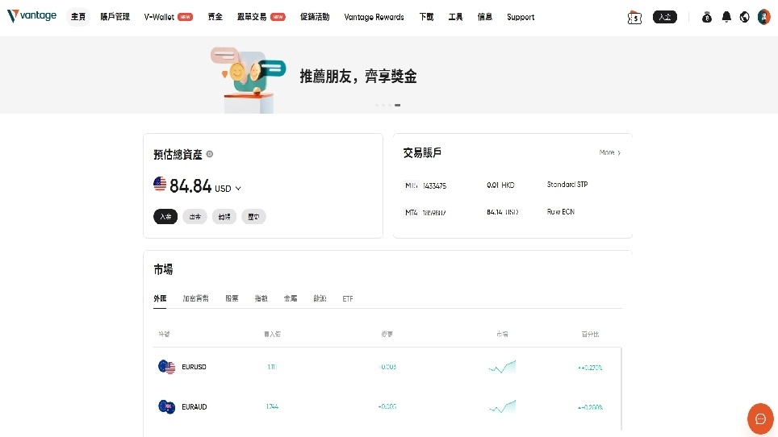Image resolution: width=778 pixels, height=437 pixels.
Task: Open the MT4 Raw ECN account row
Action: pyautogui.click(x=512, y=212)
